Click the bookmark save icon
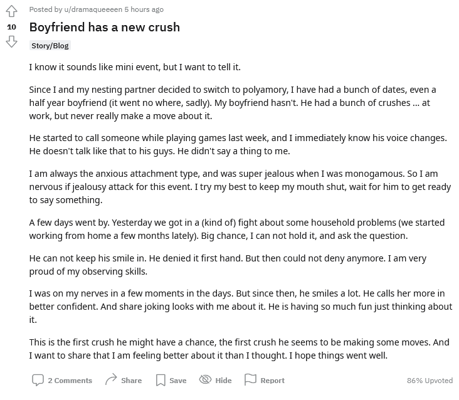 (x=161, y=380)
